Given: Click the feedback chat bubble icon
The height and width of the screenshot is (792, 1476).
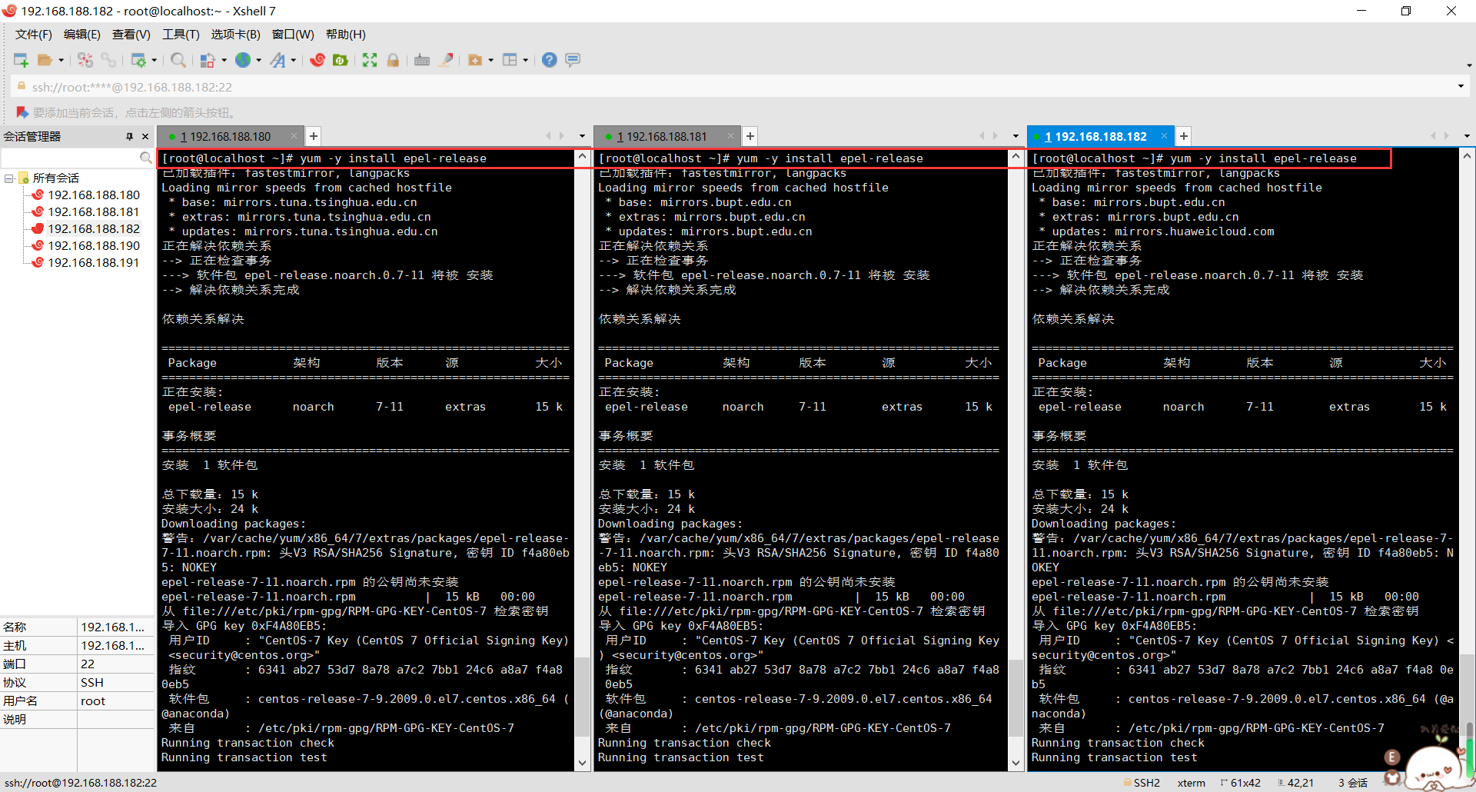Looking at the screenshot, I should [573, 60].
